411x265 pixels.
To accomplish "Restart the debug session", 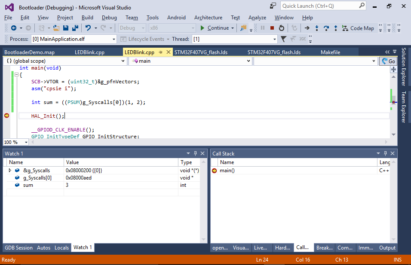I will coord(282,28).
